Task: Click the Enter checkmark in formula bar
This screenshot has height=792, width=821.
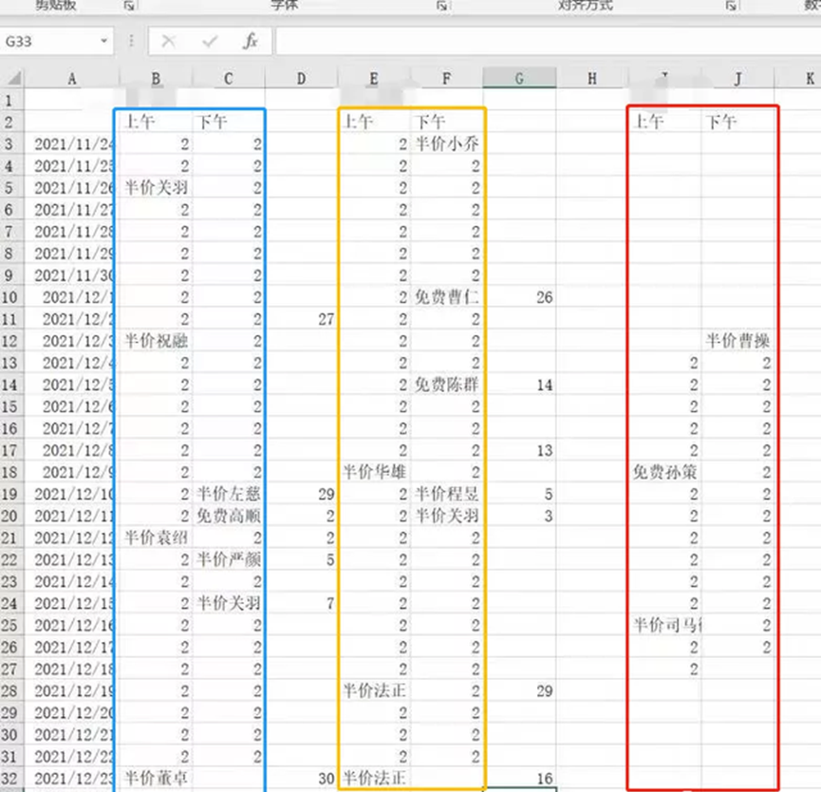Action: coord(210,42)
